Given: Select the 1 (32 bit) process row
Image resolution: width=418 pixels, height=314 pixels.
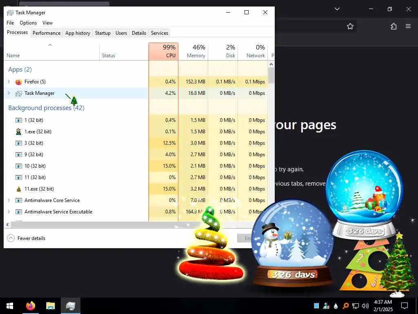Looking at the screenshot, I should tap(136, 120).
